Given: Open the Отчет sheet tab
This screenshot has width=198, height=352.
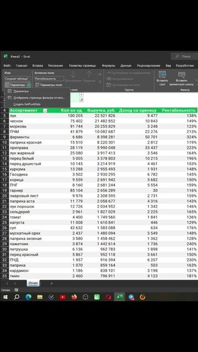Looking at the screenshot, I should 33,283.
